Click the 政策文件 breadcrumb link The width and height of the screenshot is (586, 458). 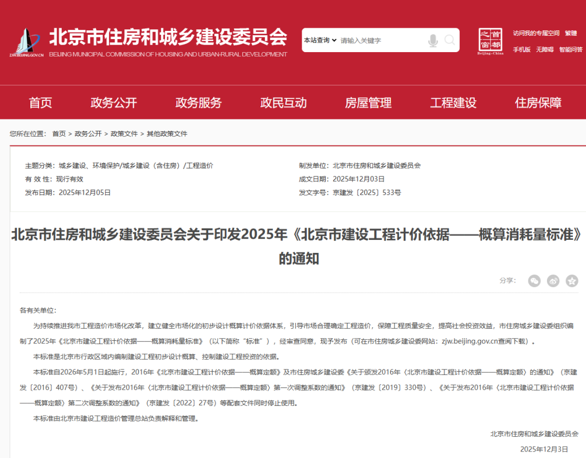pos(124,133)
